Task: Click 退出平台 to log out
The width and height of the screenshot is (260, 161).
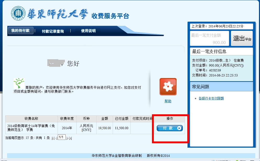Action: (242, 38)
